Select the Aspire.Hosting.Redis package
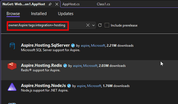 [42, 66]
